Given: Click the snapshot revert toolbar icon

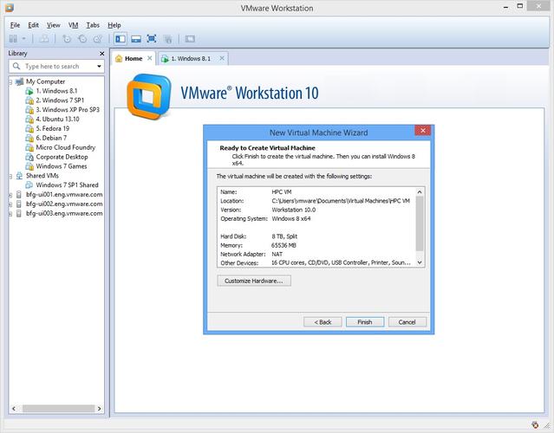Looking at the screenshot, I should coord(82,39).
